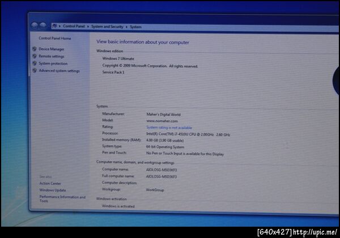Click View basic information about your computer heading
Screen dimensions: 340x238
click(x=143, y=42)
